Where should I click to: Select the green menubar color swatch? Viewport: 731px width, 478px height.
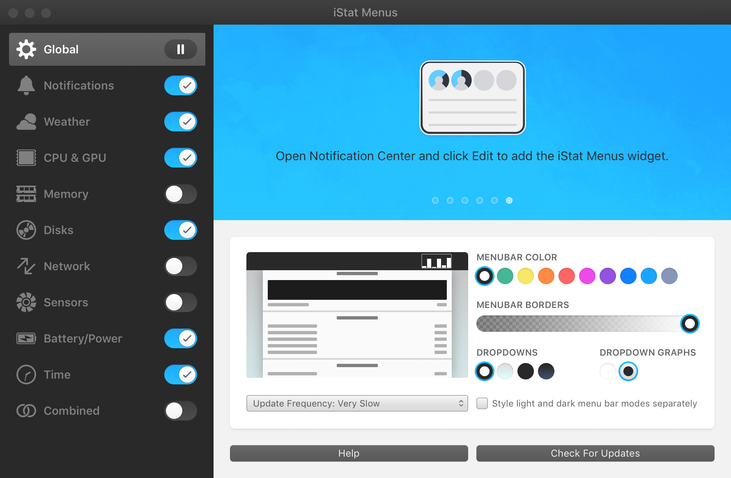[505, 276]
